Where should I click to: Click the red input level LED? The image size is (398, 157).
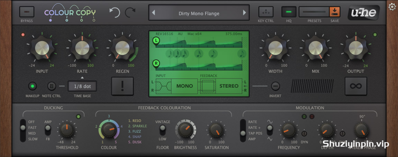(23, 35)
